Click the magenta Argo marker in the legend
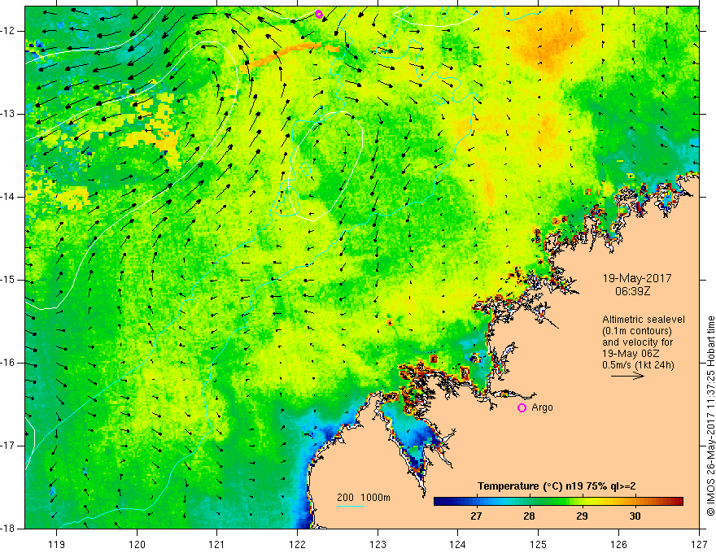The height and width of the screenshot is (553, 716). [522, 407]
